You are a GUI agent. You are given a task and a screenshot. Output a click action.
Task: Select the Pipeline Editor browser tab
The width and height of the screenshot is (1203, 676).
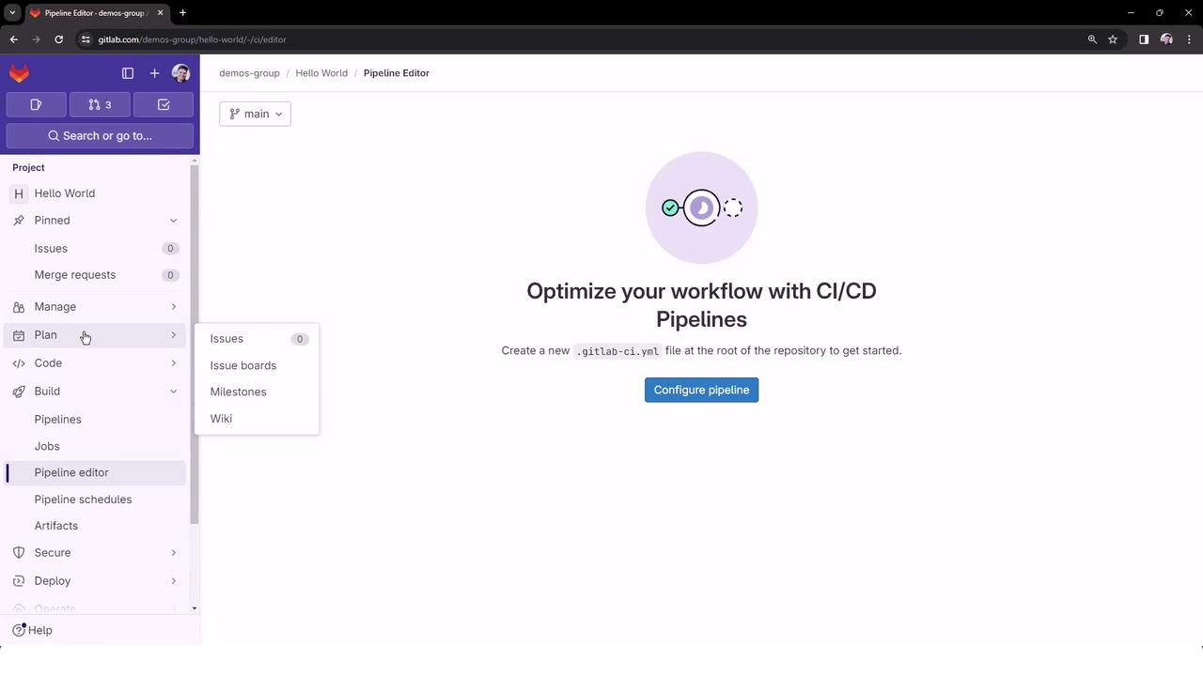click(95, 13)
